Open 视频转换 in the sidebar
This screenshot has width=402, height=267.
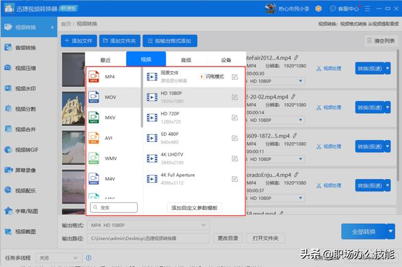[29, 27]
